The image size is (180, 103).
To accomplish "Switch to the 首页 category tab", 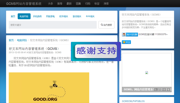I will (x=13, y=16).
